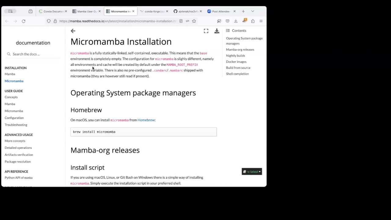Click the tracking protection shield icon
This screenshot has height=220, width=391.
point(49,21)
